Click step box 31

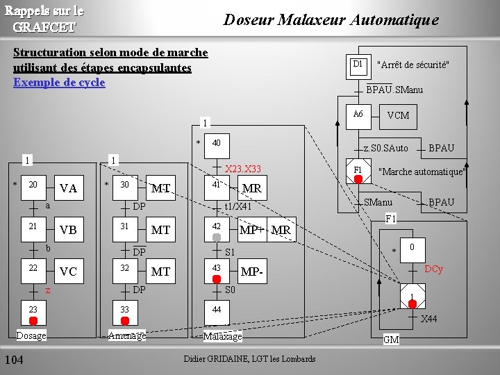[125, 229]
